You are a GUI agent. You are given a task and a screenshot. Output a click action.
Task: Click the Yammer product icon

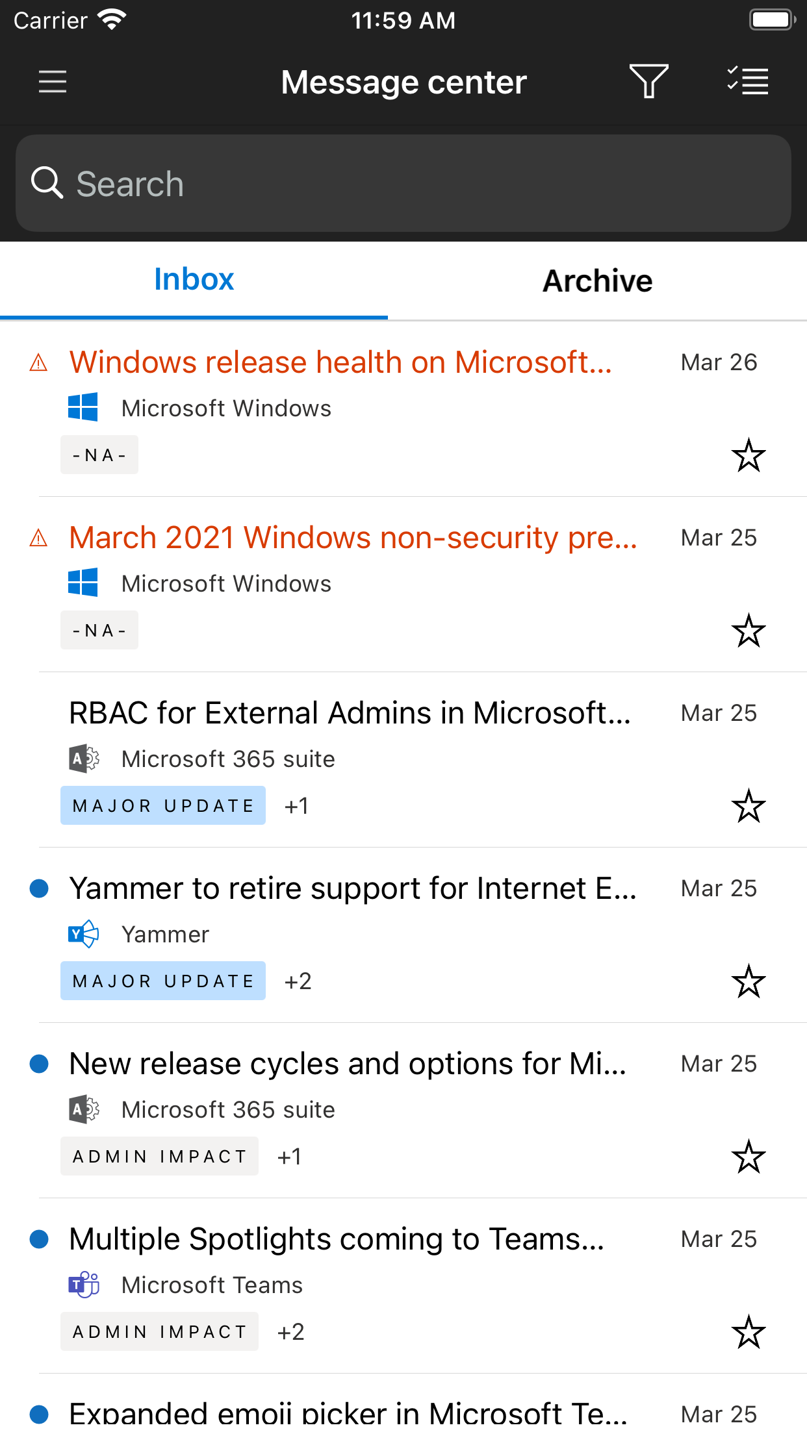pos(82,934)
